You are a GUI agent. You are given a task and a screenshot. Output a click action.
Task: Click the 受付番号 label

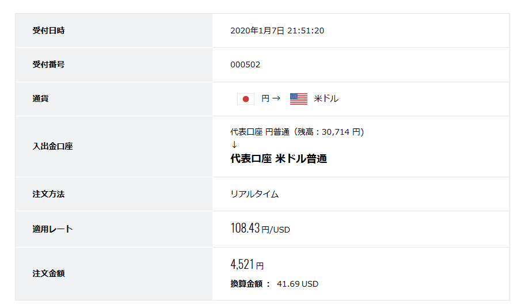coord(48,64)
